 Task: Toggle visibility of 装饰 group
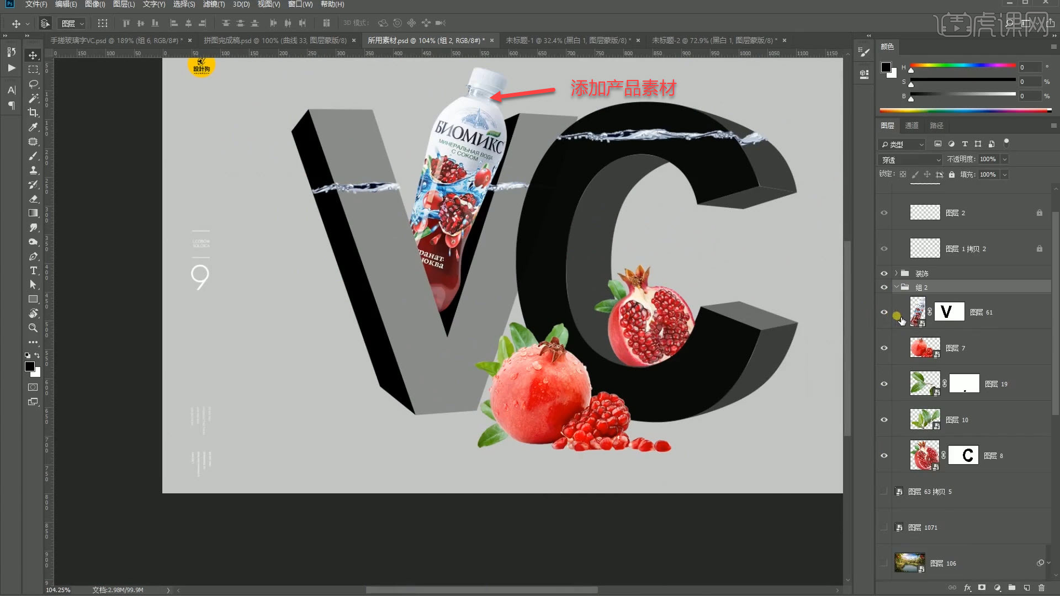884,274
